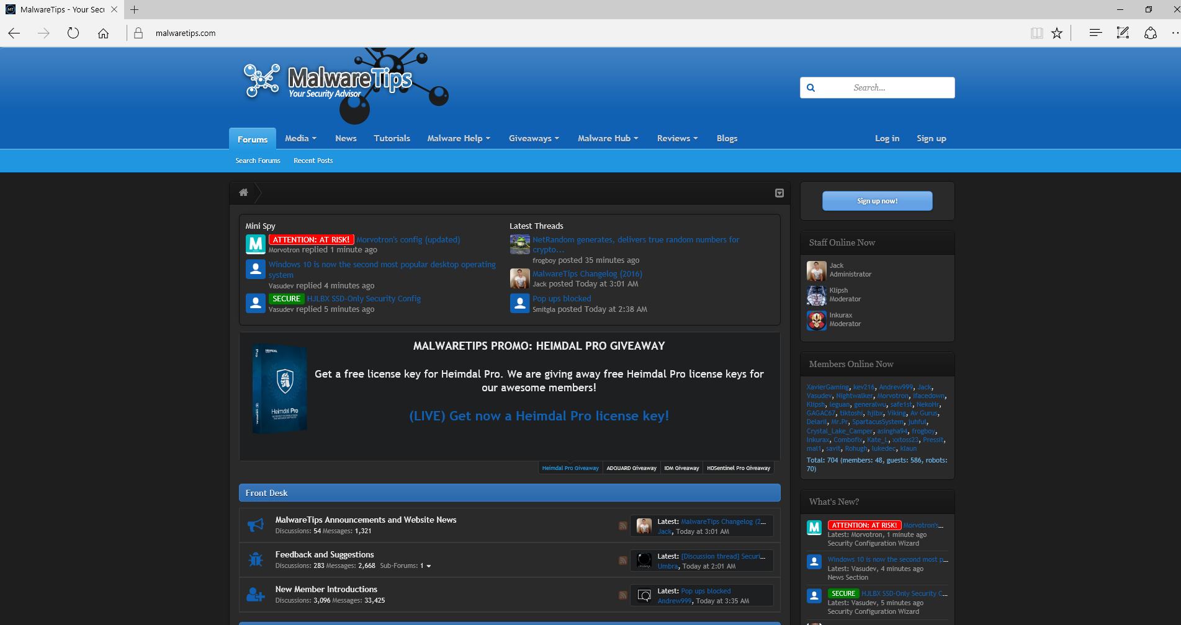
Task: Open Morvotron's config (updated) thread in Mini Spy
Action: click(x=408, y=239)
